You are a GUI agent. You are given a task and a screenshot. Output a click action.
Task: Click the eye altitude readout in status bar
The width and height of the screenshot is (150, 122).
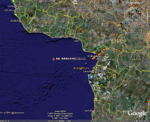pos(141,121)
